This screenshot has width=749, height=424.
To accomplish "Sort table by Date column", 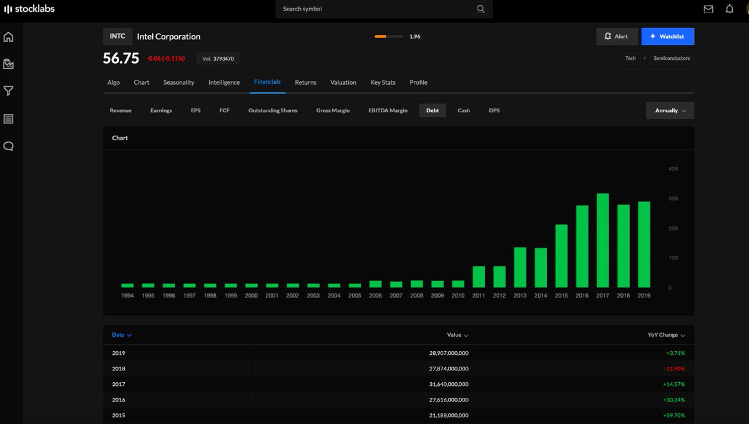I will [122, 335].
